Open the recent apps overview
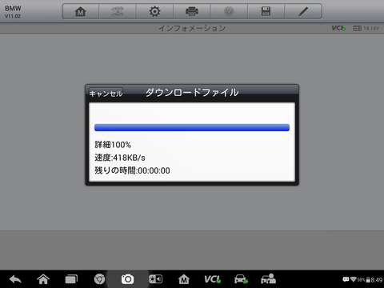The image size is (384, 288). pyautogui.click(x=71, y=279)
